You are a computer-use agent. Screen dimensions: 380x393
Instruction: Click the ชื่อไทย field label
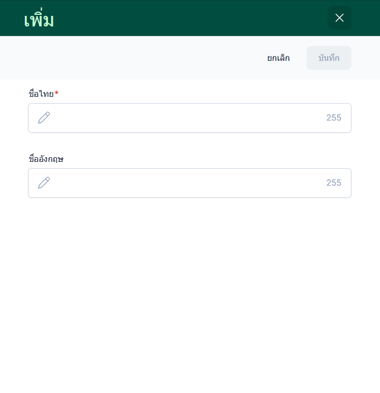tap(41, 94)
